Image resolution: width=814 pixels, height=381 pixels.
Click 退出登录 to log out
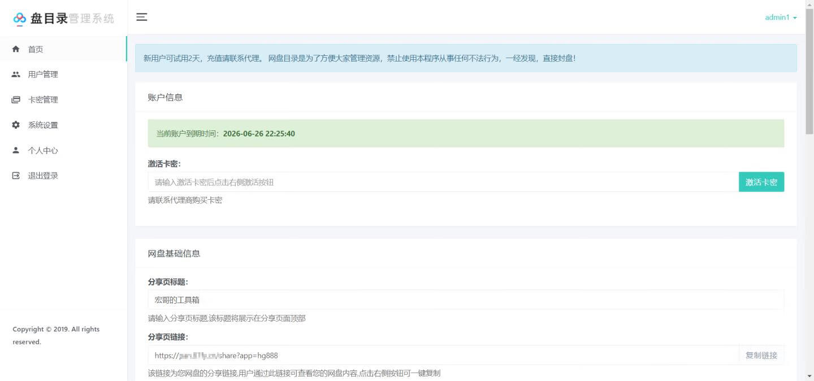pos(42,176)
